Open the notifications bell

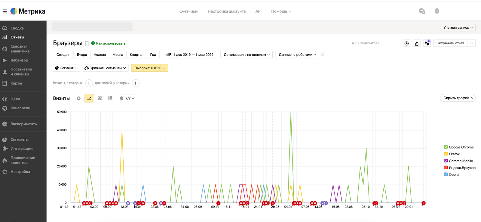(437, 11)
